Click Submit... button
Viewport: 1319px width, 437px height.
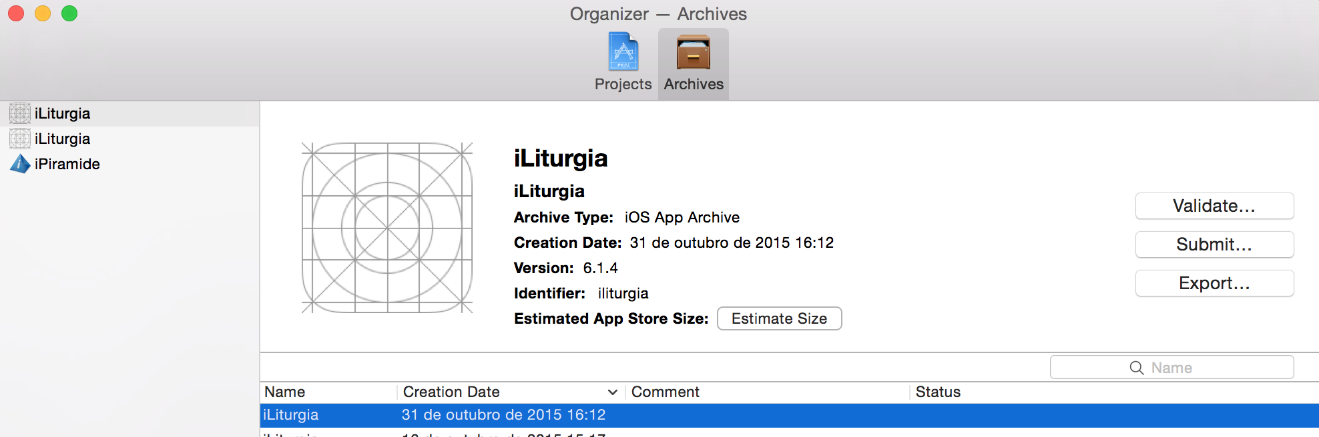click(1214, 244)
